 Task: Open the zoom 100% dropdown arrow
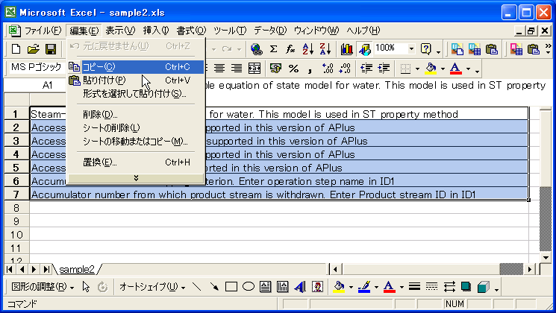411,48
